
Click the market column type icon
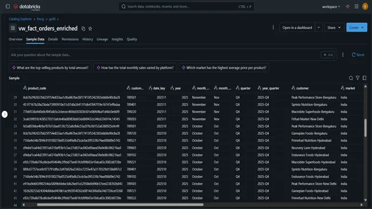tap(343, 88)
